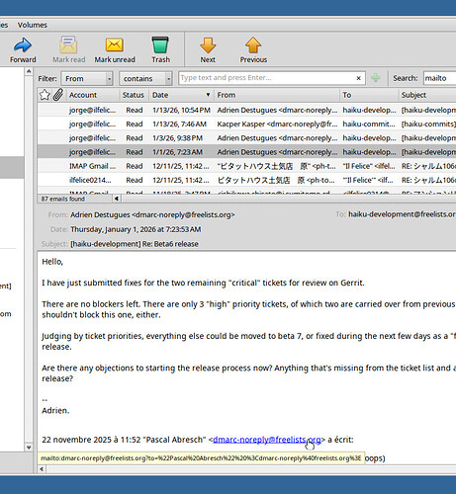Select the IMAP Gmail email row
Image resolution: width=456 pixels, height=494 pixels.
click(x=246, y=166)
